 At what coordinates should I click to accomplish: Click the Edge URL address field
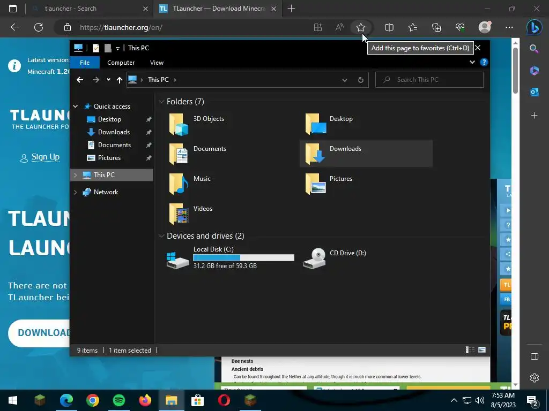pos(192,27)
